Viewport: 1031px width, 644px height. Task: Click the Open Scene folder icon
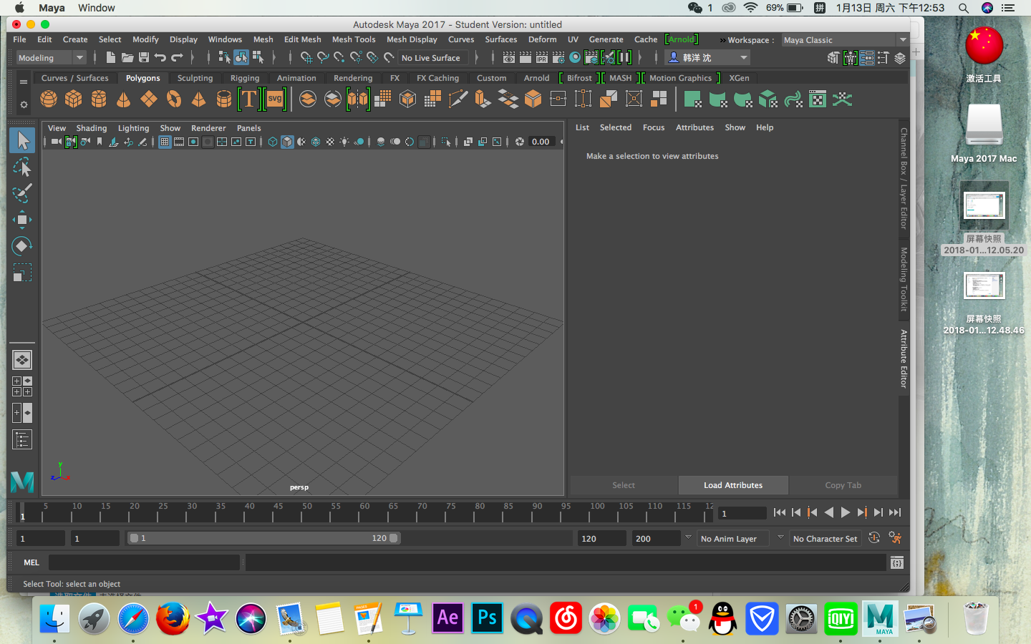[x=127, y=57]
